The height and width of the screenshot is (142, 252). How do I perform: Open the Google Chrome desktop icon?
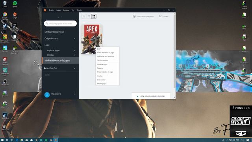click(5, 16)
